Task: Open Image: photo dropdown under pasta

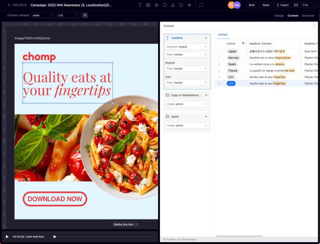Action: 187,125
